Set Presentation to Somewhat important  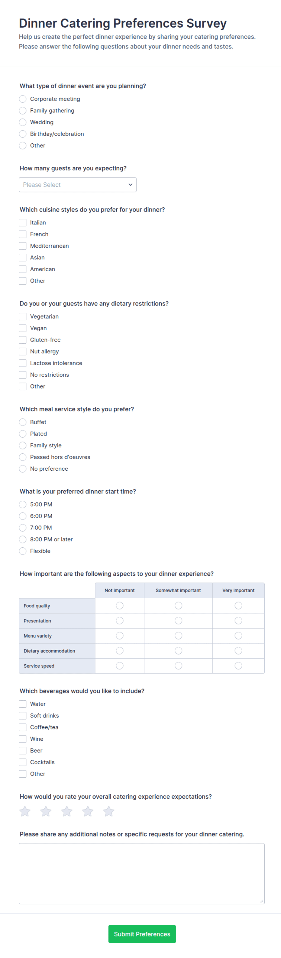coord(178,620)
